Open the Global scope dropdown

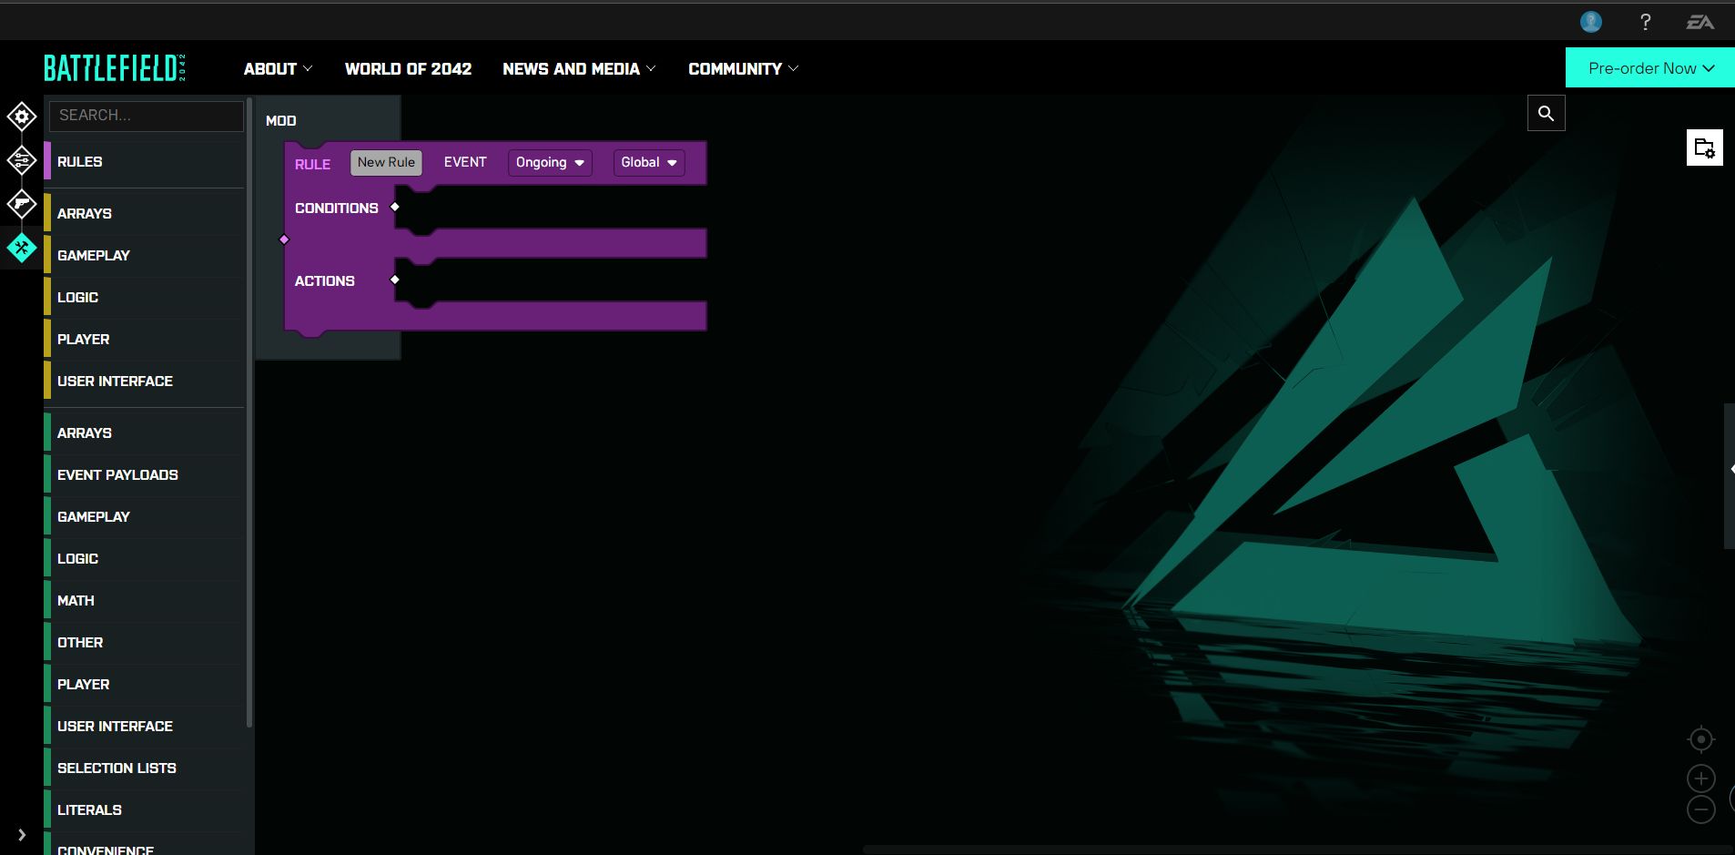pyautogui.click(x=648, y=162)
